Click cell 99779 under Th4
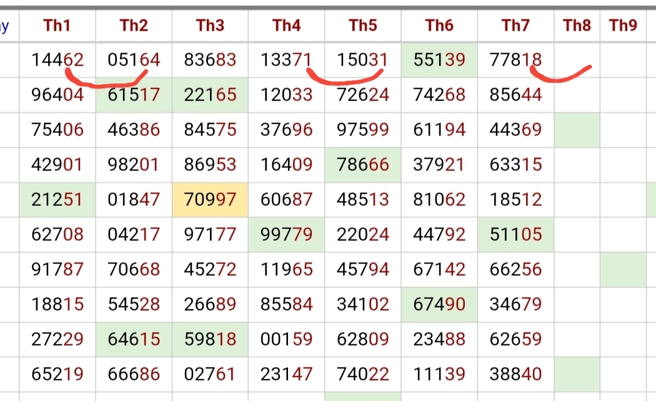 click(x=287, y=234)
